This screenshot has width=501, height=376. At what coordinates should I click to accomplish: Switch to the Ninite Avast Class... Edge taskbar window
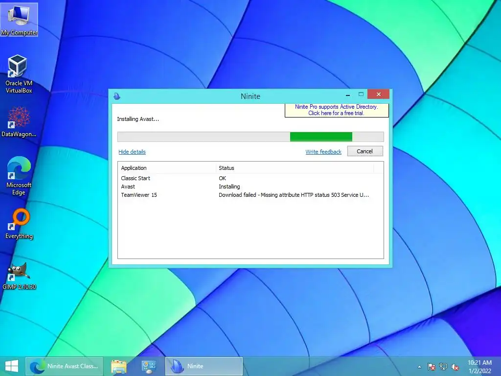pos(64,366)
